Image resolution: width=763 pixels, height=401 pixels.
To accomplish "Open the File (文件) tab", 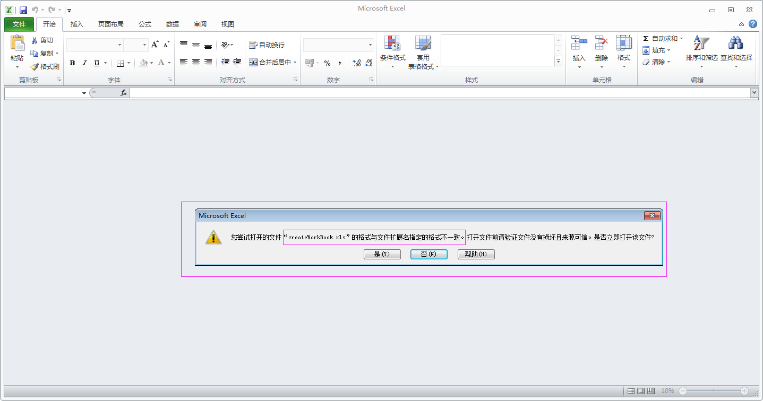I will pos(19,24).
